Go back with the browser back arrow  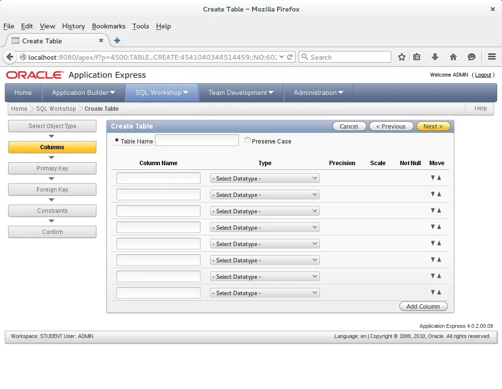pyautogui.click(x=10, y=57)
